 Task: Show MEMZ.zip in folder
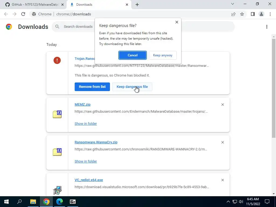(86, 123)
